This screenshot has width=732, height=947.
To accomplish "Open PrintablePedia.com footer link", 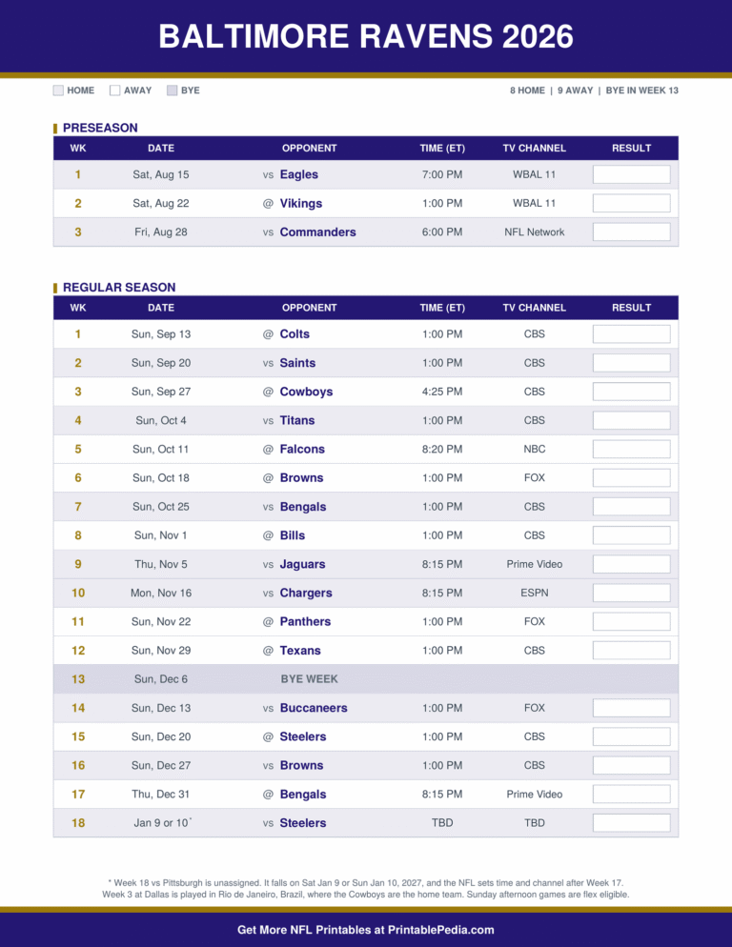I will [x=440, y=930].
